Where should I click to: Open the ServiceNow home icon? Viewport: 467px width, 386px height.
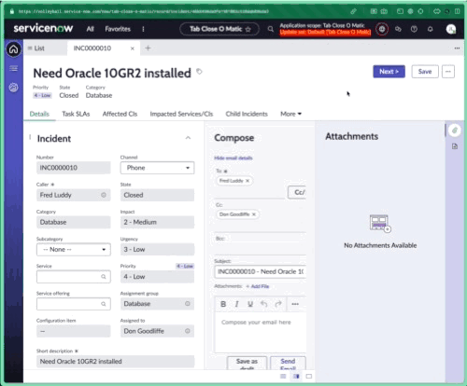(x=13, y=49)
